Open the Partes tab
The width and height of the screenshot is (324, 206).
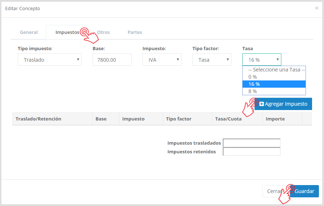135,32
